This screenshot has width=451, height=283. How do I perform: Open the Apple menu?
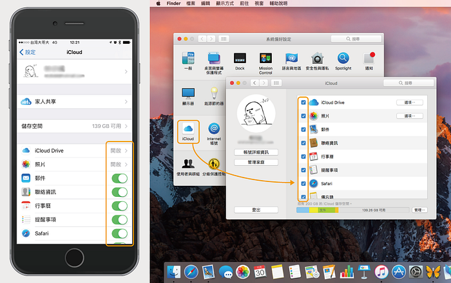(x=158, y=3)
